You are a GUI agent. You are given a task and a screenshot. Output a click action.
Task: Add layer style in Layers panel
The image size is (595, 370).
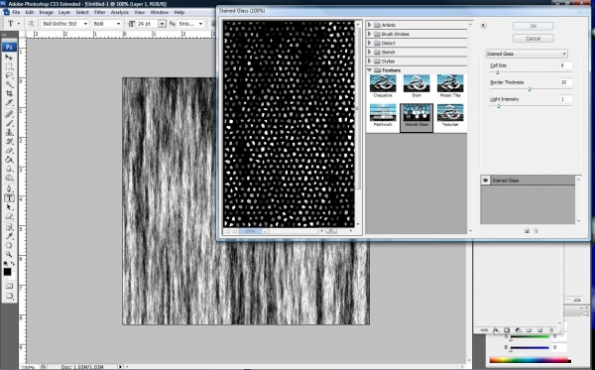pyautogui.click(x=496, y=330)
